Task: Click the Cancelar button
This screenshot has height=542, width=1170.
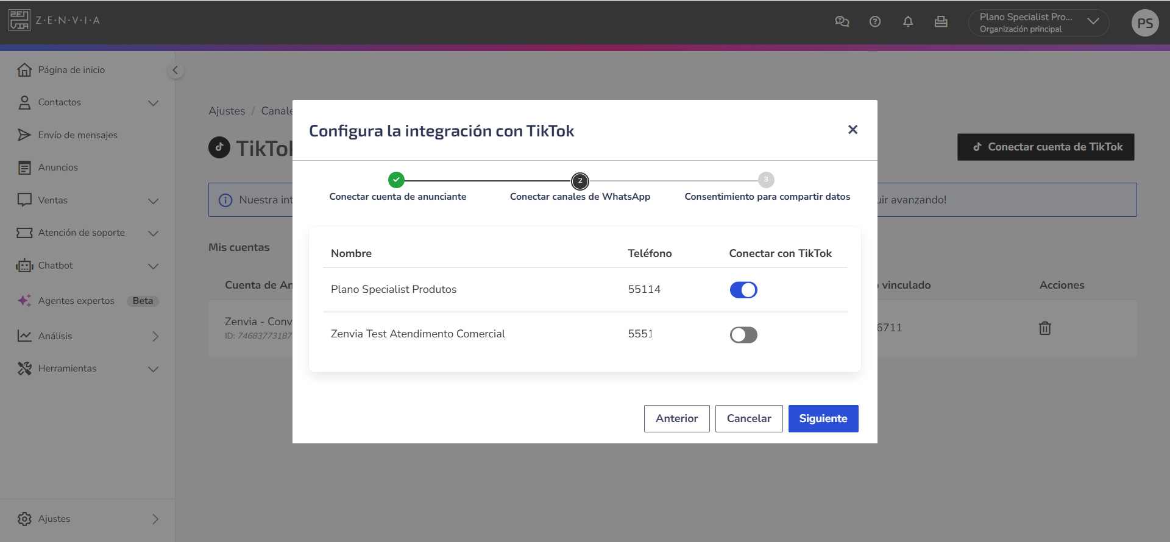Action: point(749,418)
